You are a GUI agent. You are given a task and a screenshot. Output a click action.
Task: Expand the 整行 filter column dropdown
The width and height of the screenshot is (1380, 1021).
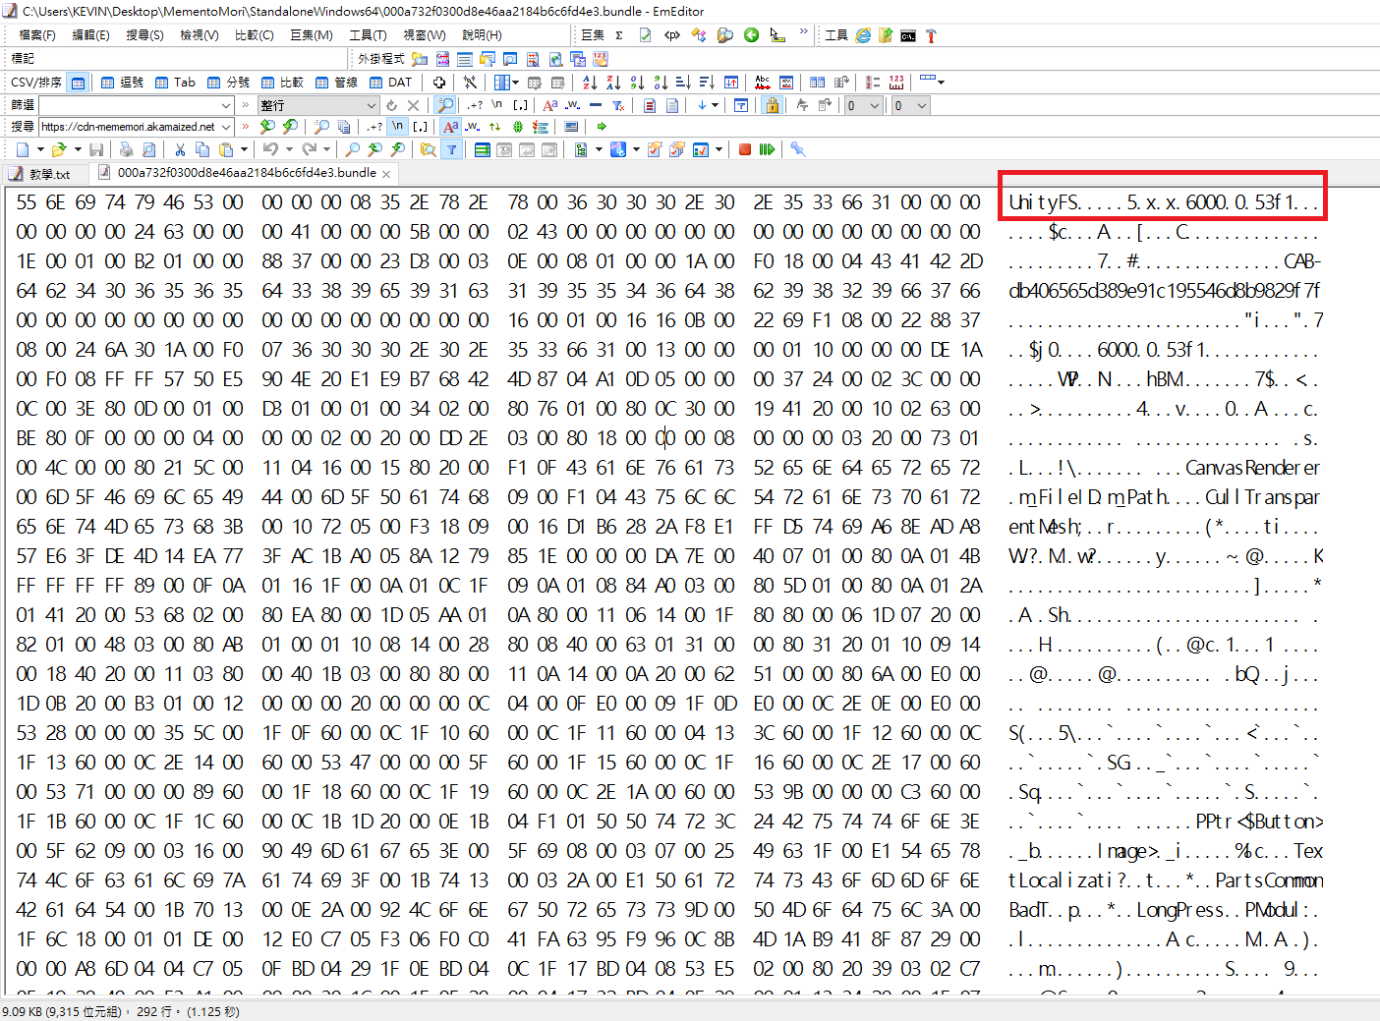pyautogui.click(x=372, y=105)
